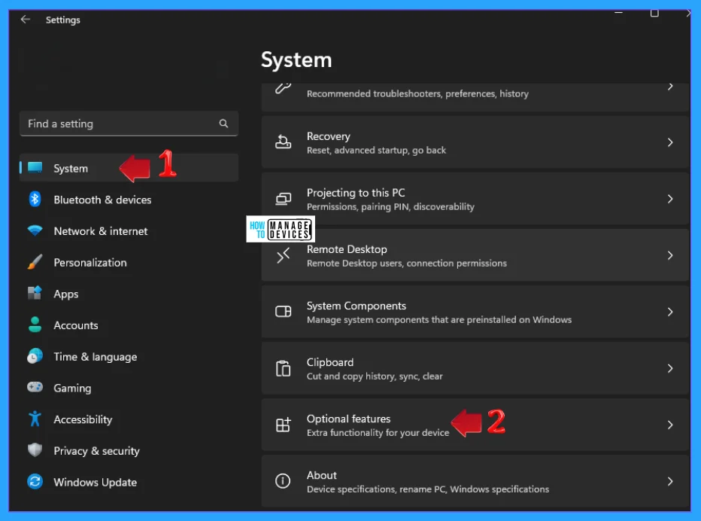Click the About info icon
This screenshot has width=701, height=521.
click(283, 481)
